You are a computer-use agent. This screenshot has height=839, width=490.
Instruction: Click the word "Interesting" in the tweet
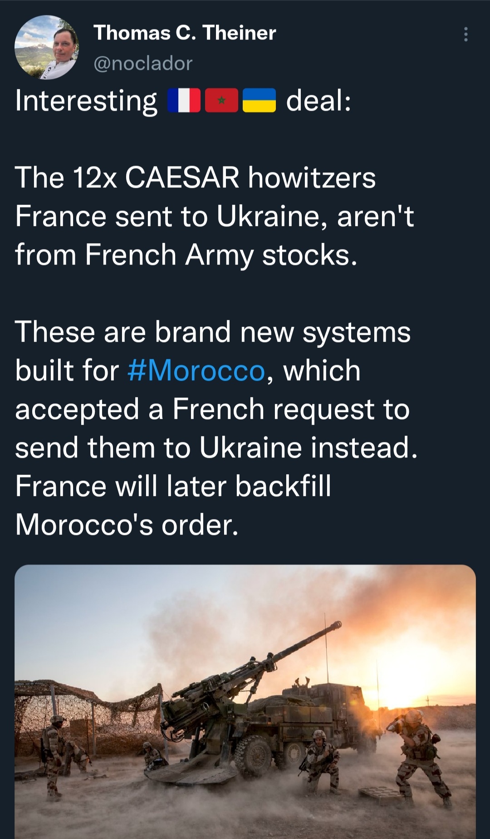[x=86, y=101]
